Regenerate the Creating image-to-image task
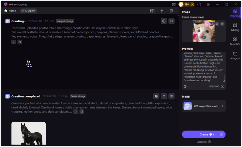242x147 pixels. (172, 21)
